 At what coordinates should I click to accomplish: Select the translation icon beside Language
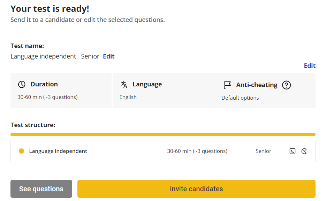click(x=124, y=84)
